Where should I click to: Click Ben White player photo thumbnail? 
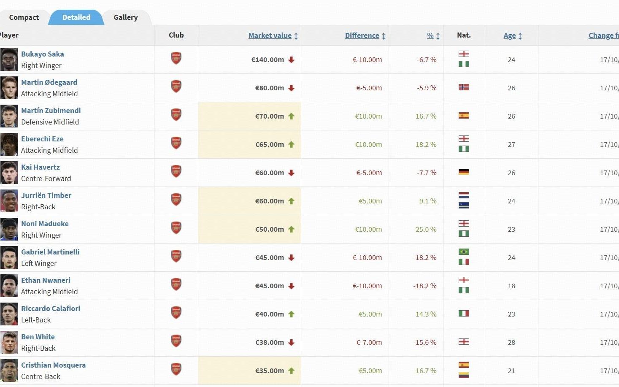coord(9,342)
